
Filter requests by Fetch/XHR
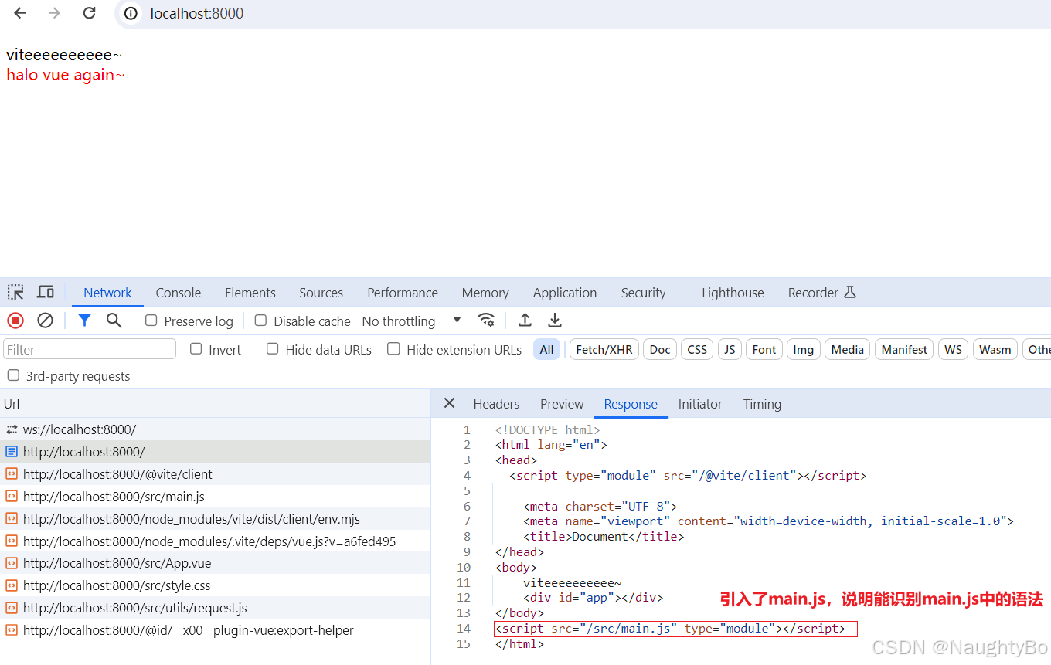point(604,349)
